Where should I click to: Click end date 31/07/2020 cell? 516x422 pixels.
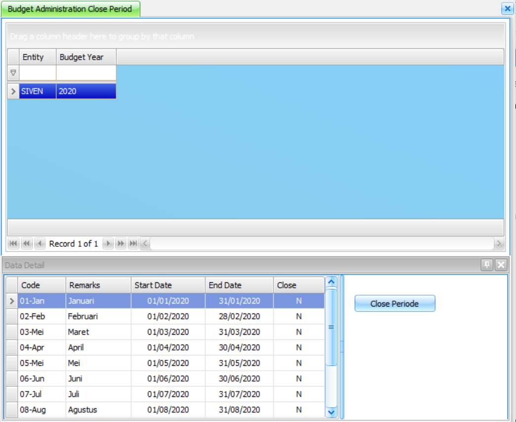(239, 394)
